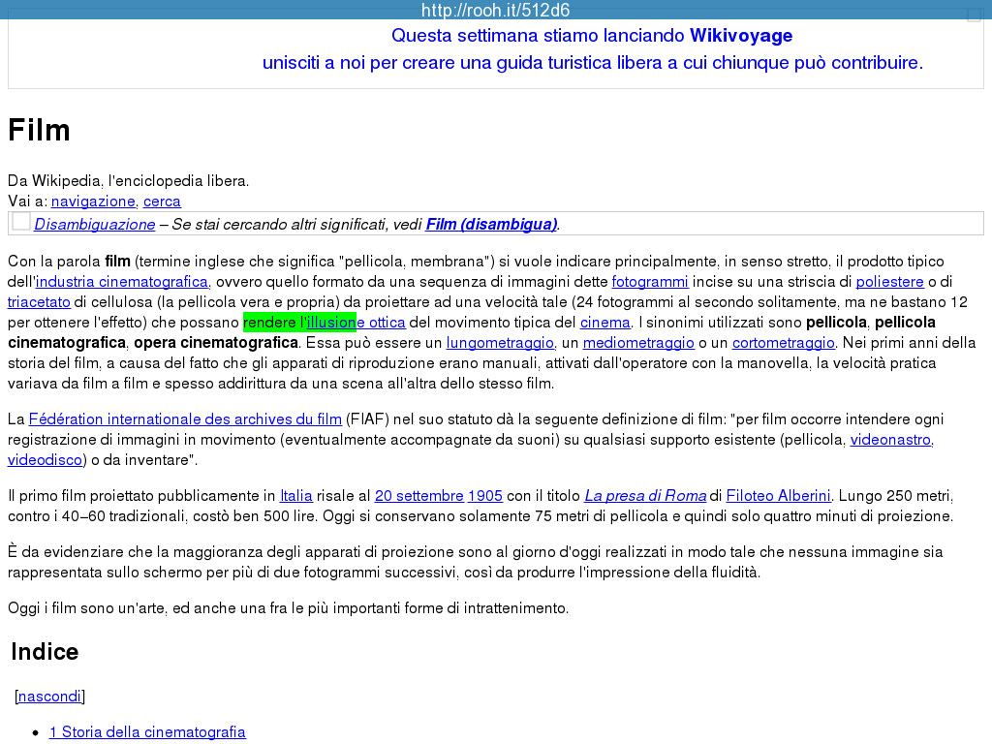Open the fotogrammi article link

[650, 282]
